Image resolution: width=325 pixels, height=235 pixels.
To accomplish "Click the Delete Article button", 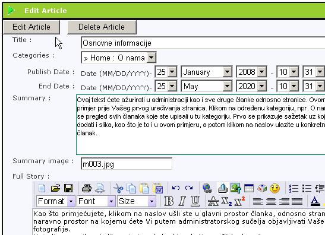I will coord(102,27).
